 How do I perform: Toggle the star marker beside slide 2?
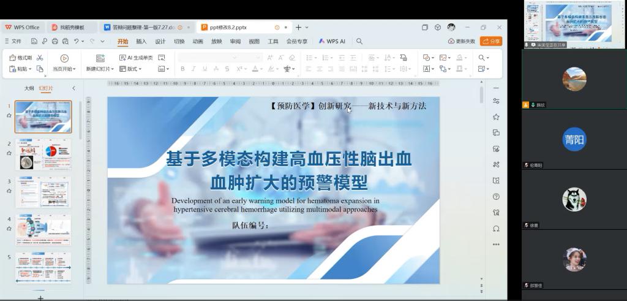(9, 153)
